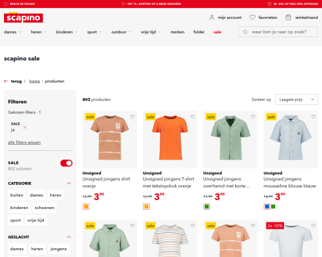Click Unsigned jongens shirt oranje title

pyautogui.click(x=106, y=183)
